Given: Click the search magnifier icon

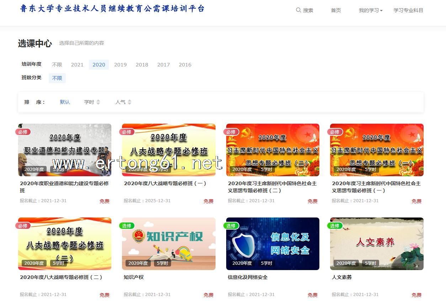Looking at the screenshot, I should pyautogui.click(x=298, y=10).
